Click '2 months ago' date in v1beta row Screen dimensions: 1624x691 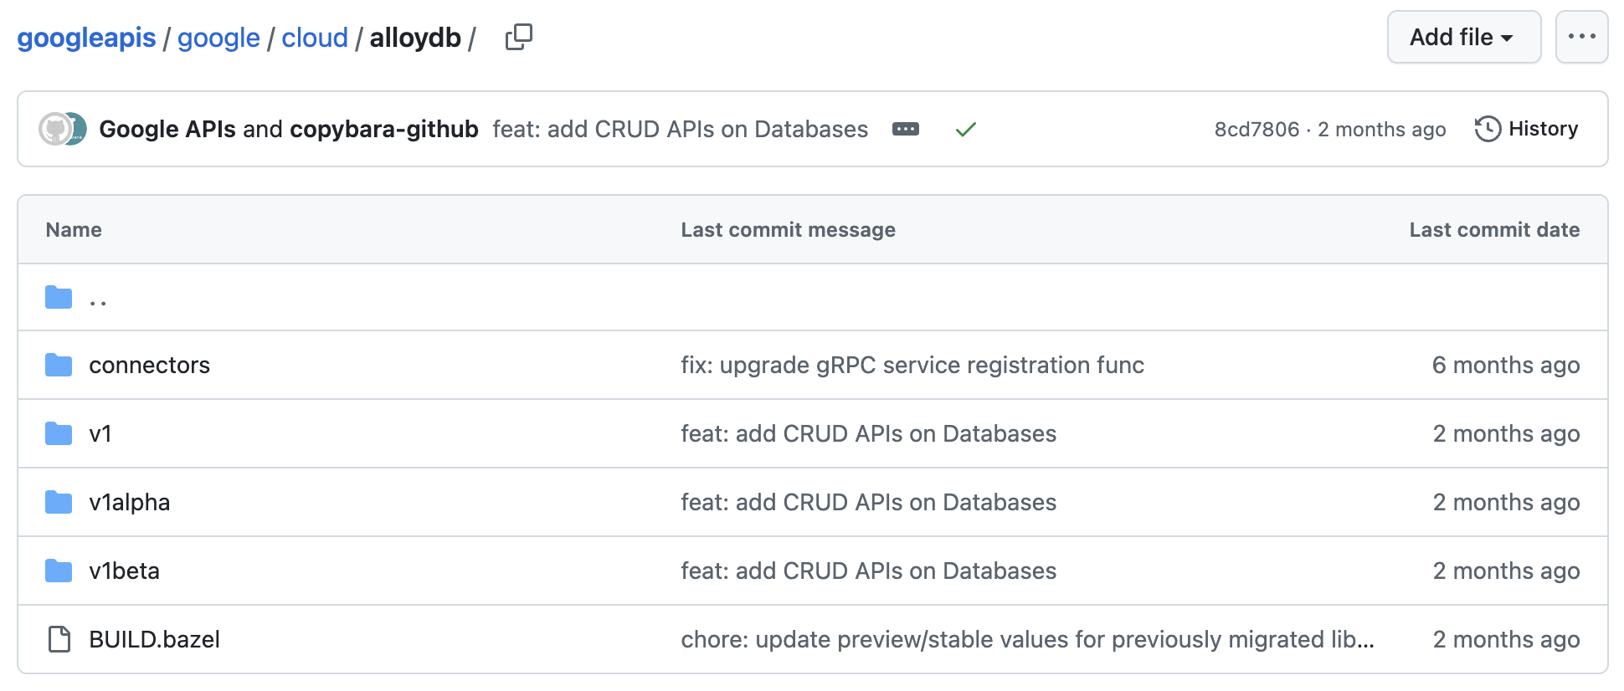pos(1506,571)
